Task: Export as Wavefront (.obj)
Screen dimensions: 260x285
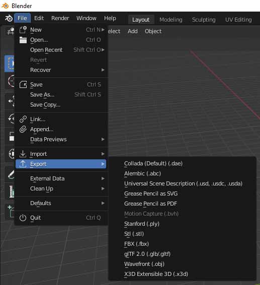Action: (183, 264)
